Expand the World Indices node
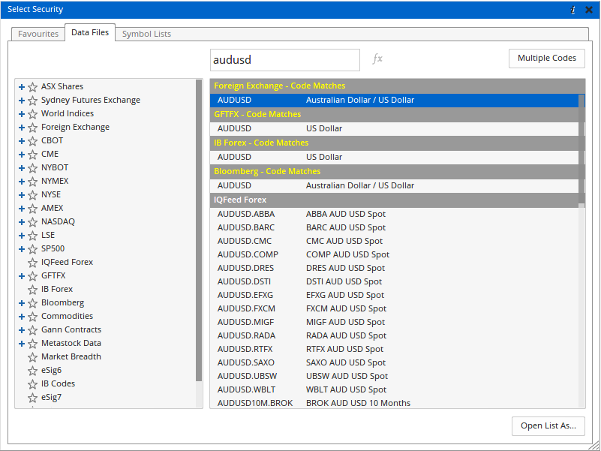The height and width of the screenshot is (451, 601). 22,114
